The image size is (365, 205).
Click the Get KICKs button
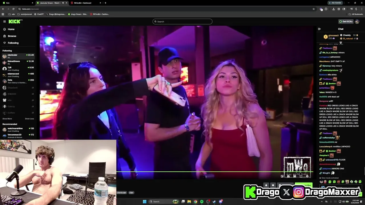[346, 22]
